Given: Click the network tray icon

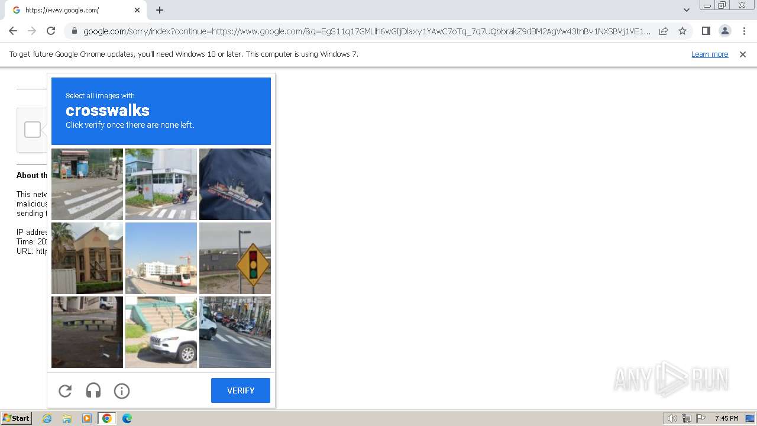Looking at the screenshot, I should pyautogui.click(x=687, y=418).
